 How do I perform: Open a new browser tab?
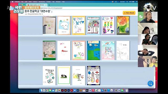click(x=49, y=5)
